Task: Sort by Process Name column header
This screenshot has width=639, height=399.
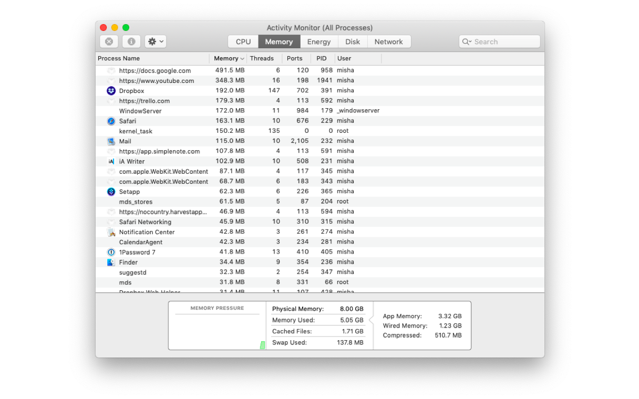Action: coord(152,58)
